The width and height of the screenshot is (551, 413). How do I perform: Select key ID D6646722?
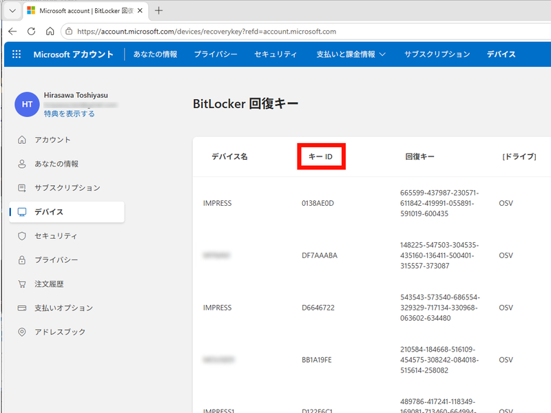[x=318, y=308]
